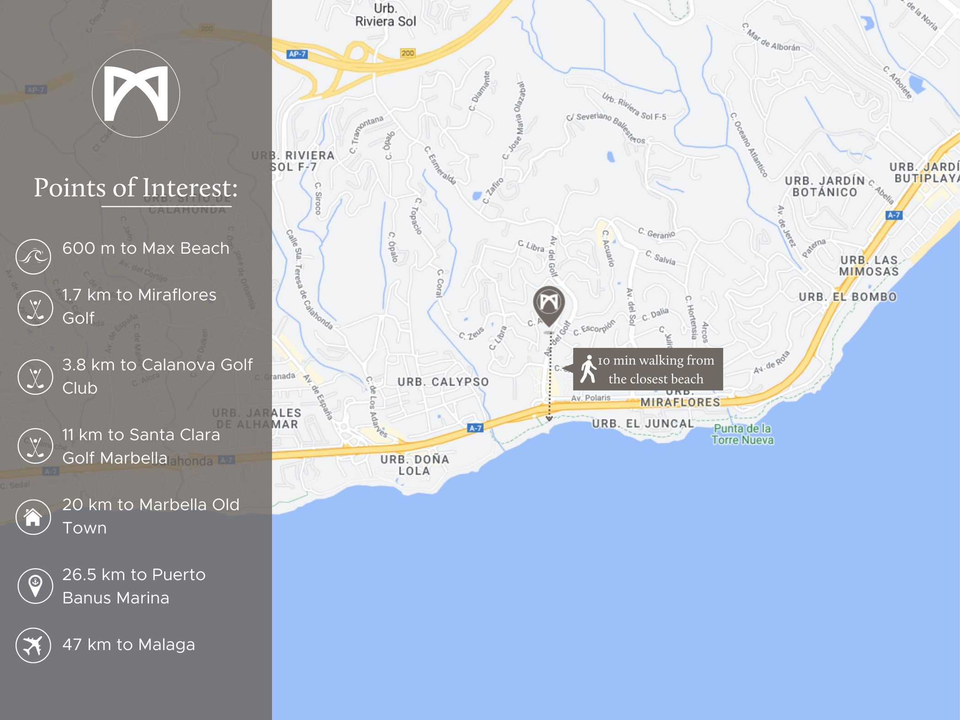Image resolution: width=960 pixels, height=720 pixels.
Task: Click anchor pin icon for Puerto Banus
Action: pos(35,586)
